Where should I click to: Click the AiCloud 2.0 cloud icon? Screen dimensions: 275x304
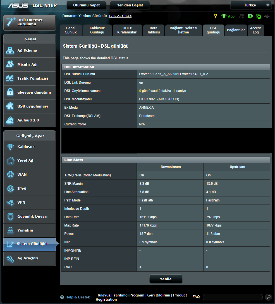click(x=10, y=120)
